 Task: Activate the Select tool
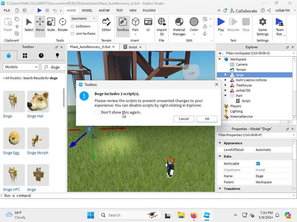point(29,25)
